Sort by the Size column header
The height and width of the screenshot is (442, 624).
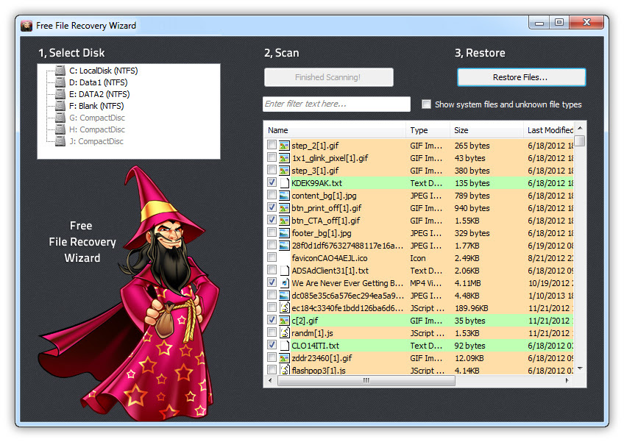coord(486,130)
